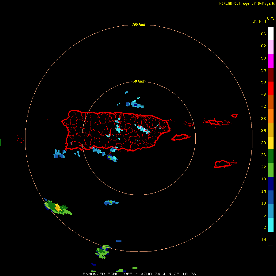Select the bright red legend swatch
This screenshot has width=276, height=276.
(x=271, y=88)
